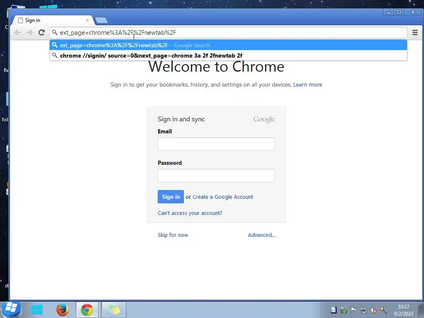This screenshot has height=318, width=424.
Task: Choose the Google Search suggestion for ext_page
Action: (x=228, y=45)
